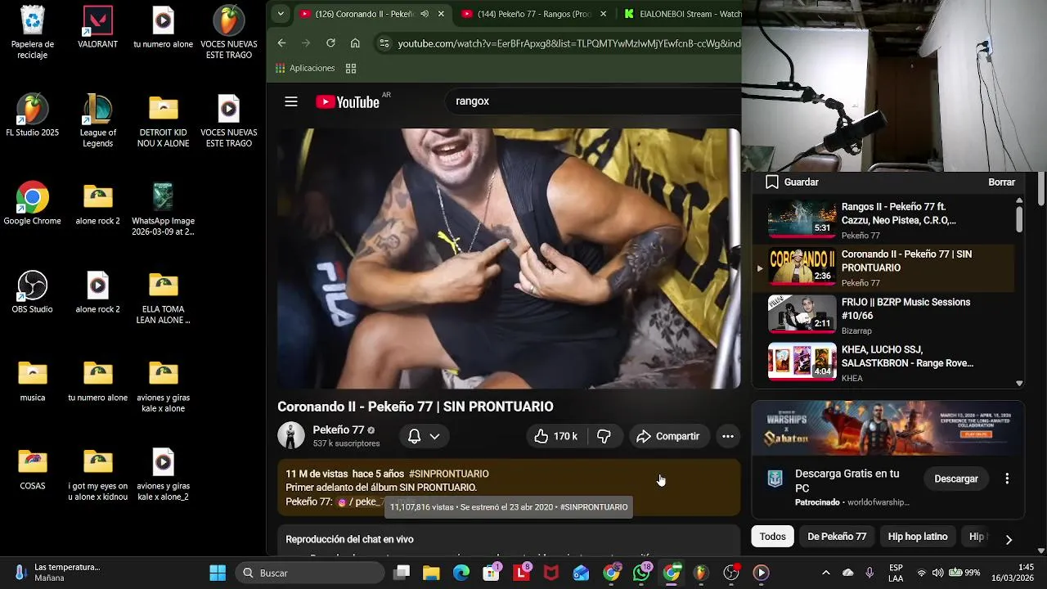
Task: Open the Windows Start button
Action: coord(218,573)
